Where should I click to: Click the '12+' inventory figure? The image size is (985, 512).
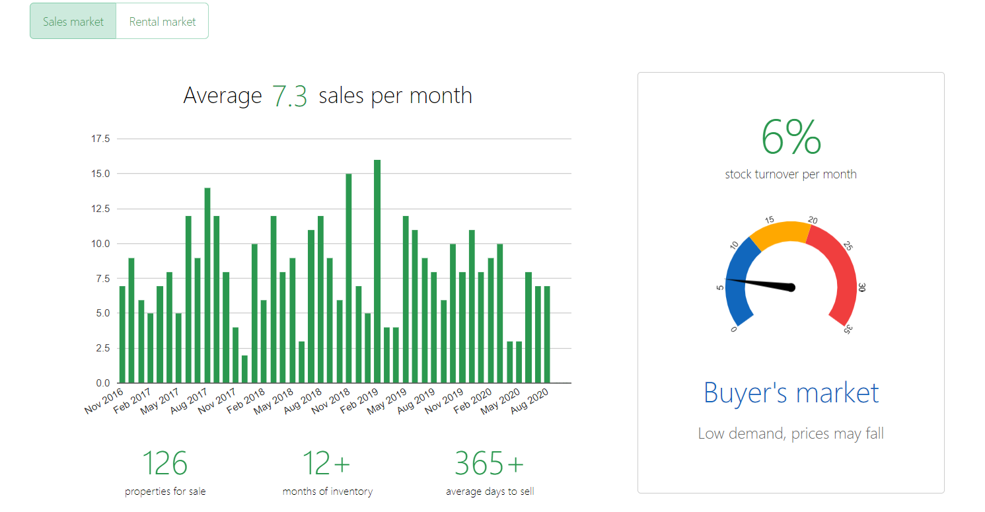click(x=327, y=463)
